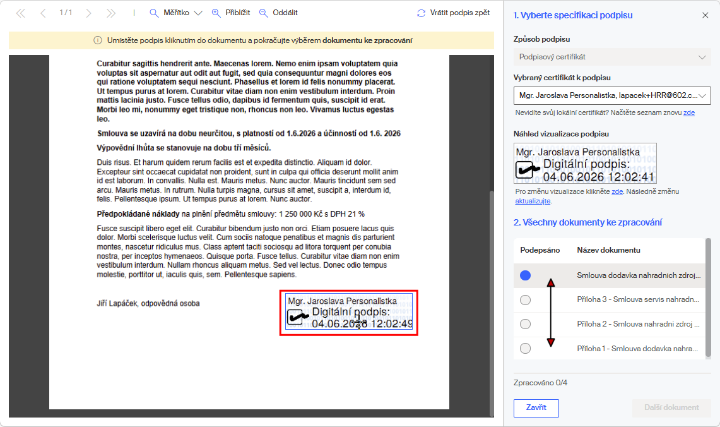Open the selected certificate Mgr. Jaroslava dropdown
Image resolution: width=720 pixels, height=427 pixels.
coord(612,95)
